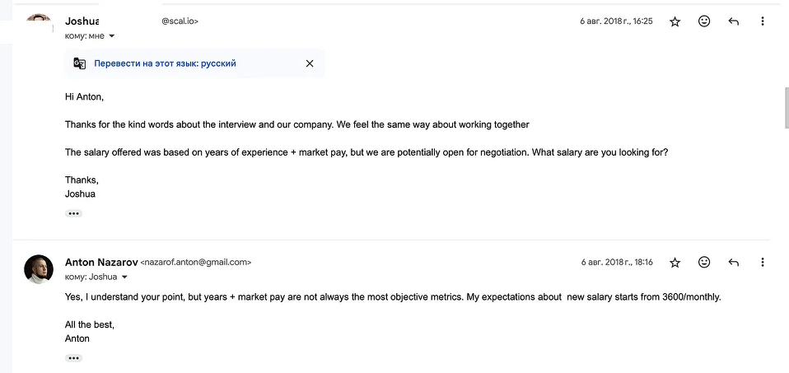Star Anton Nazarov's email from 18:16
This screenshot has width=789, height=373.
coord(675,263)
